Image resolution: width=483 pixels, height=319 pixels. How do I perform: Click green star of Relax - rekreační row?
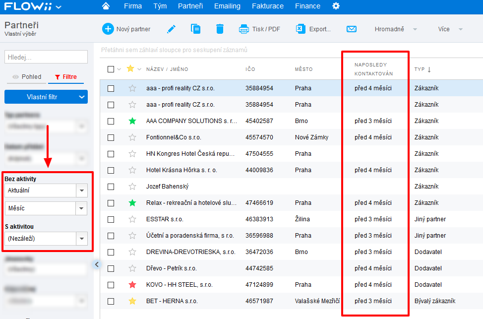[x=132, y=203]
